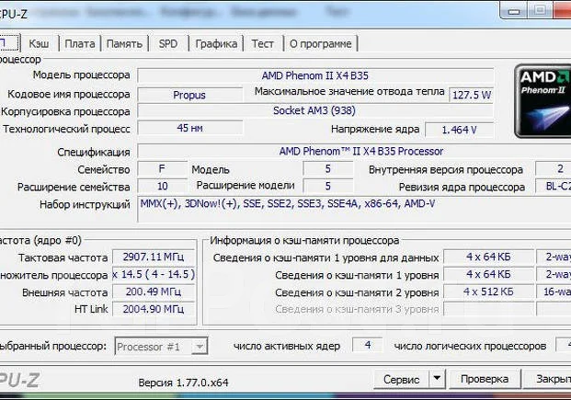Viewport: 571px width, 400px height.
Task: Click the L1 data cache 4 x 64 КБ value
Action: (x=488, y=257)
